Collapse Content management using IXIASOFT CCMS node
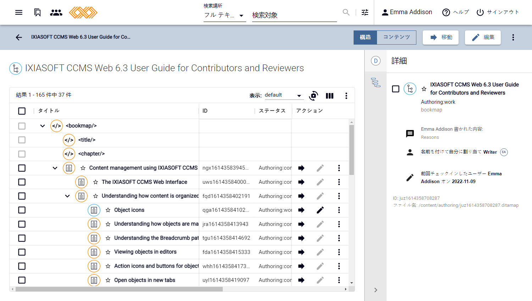 pos(55,168)
